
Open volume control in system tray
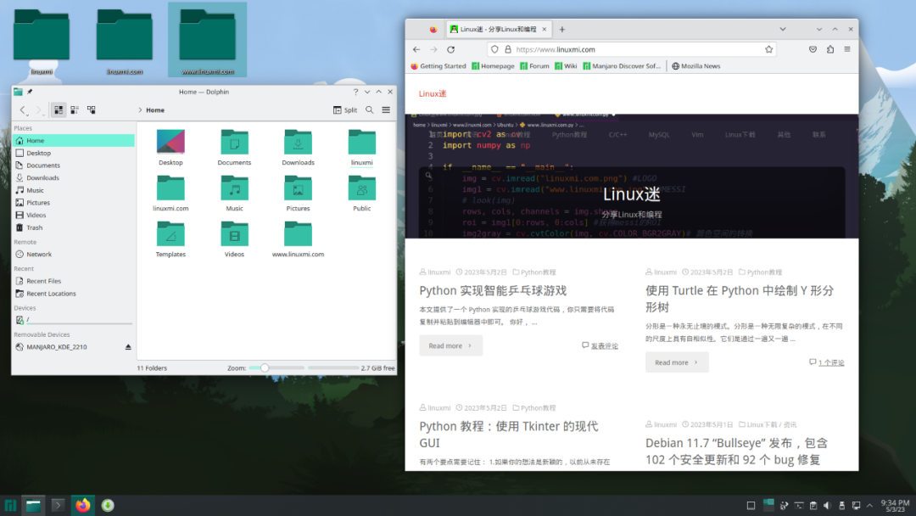tap(827, 506)
